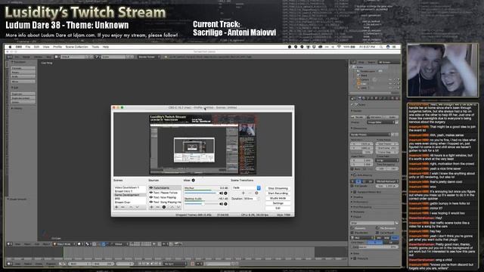Click the Studio Mode button
484x272 pixels.
coord(278,198)
